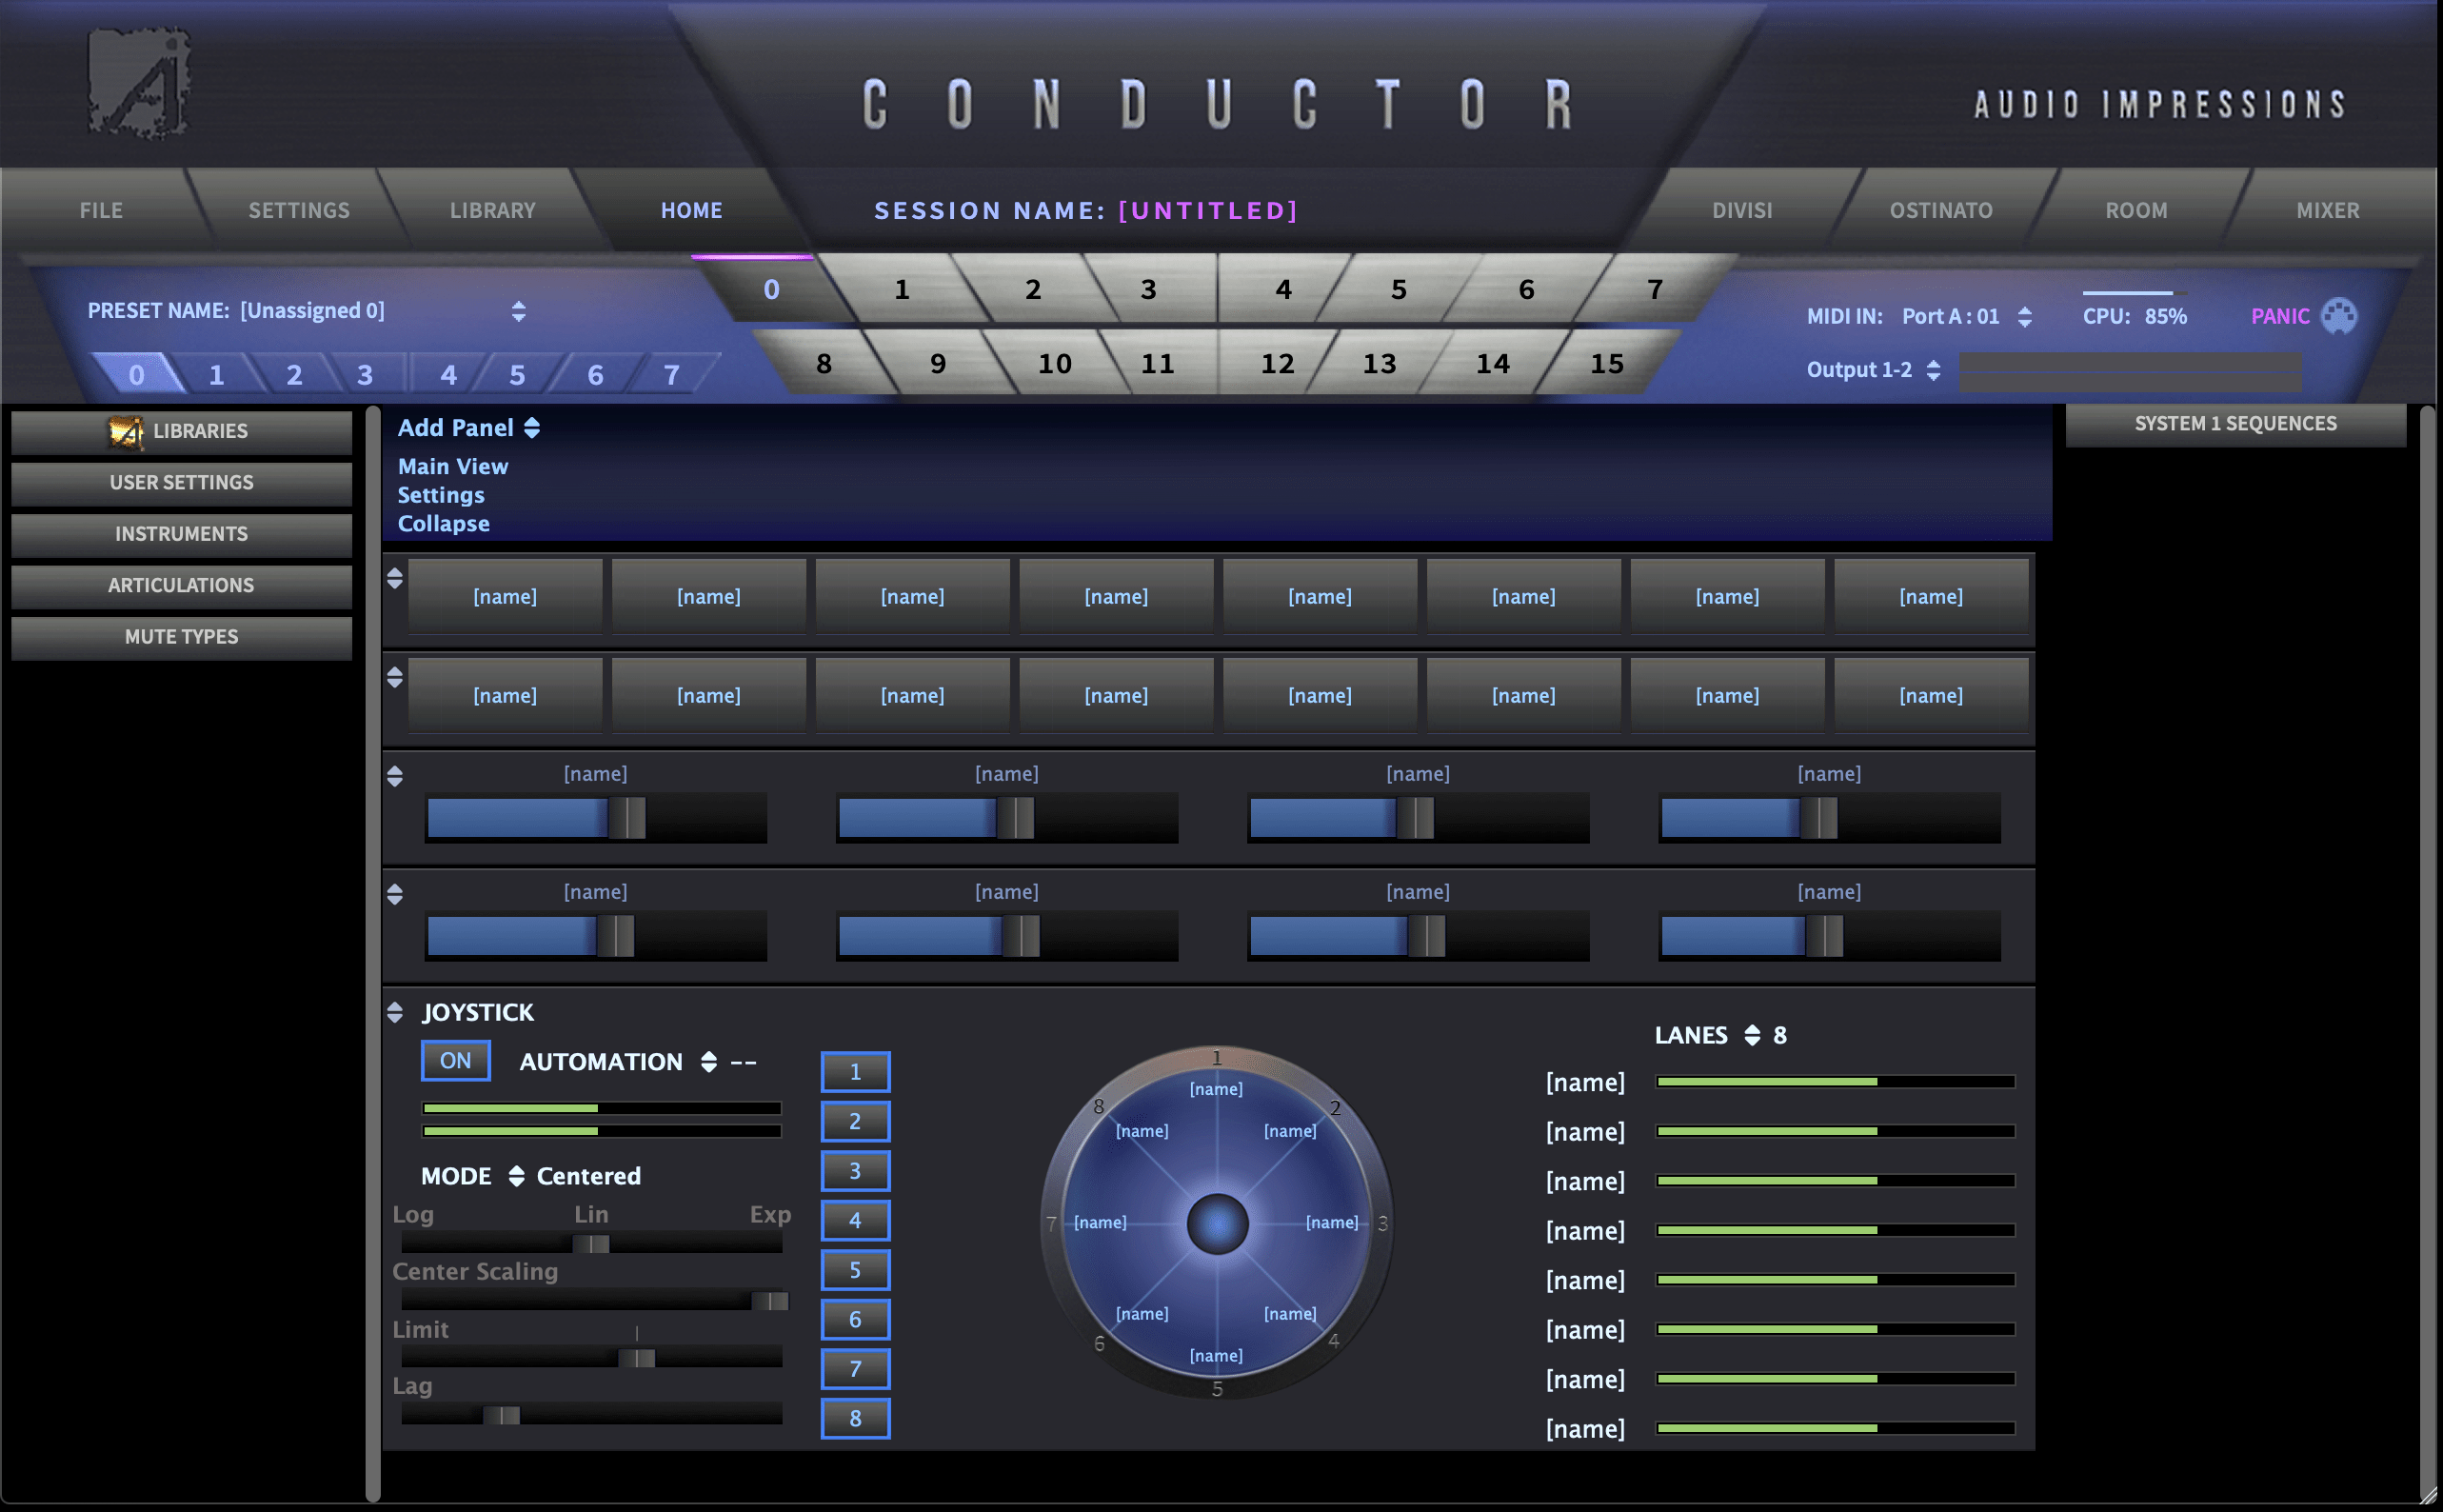
Task: Select Main View link
Action: [x=453, y=467]
